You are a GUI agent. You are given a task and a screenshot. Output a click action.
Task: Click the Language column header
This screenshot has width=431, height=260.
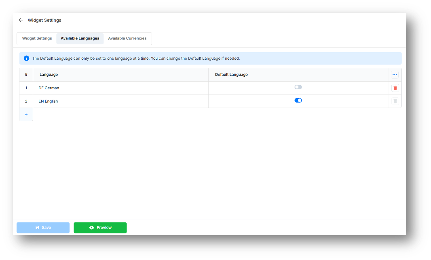point(49,74)
